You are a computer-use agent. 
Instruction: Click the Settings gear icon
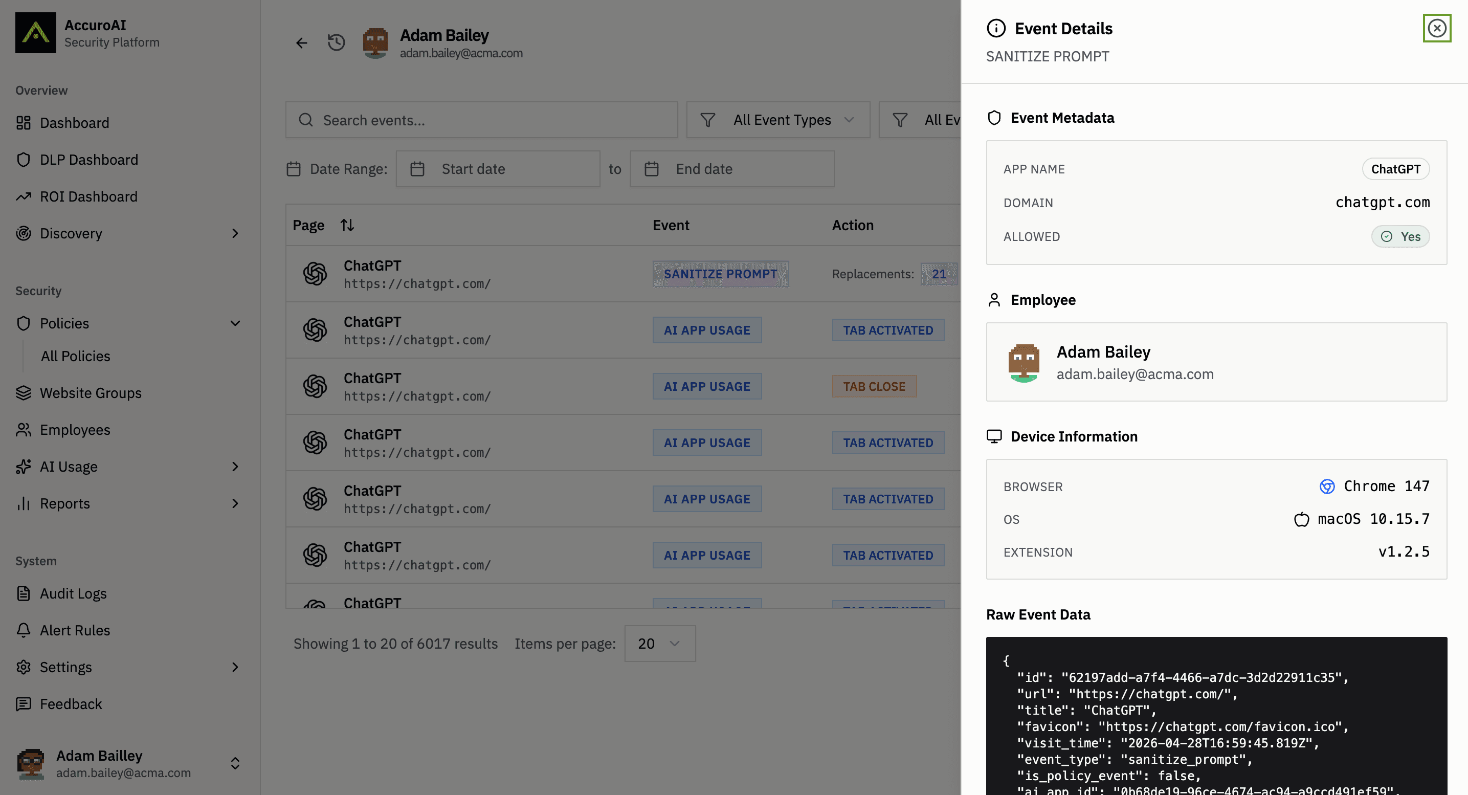point(24,667)
